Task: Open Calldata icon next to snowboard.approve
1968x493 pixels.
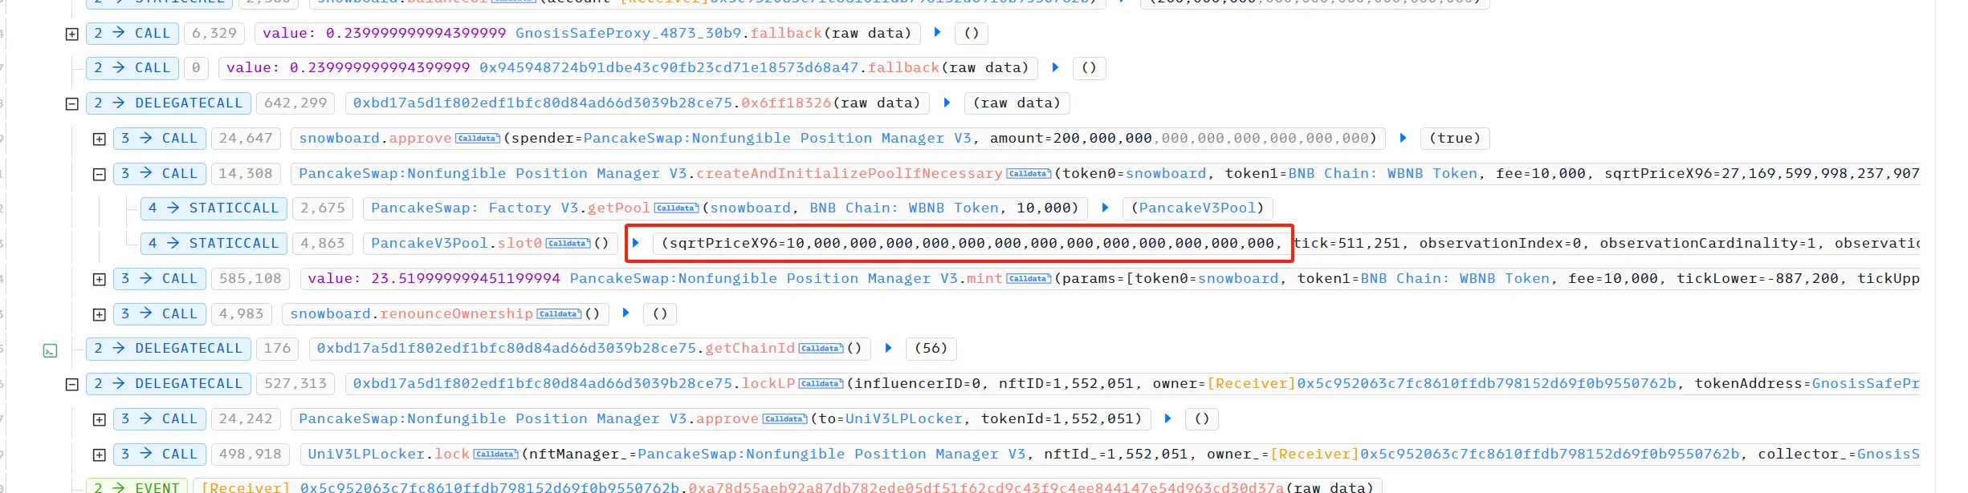Action: pos(478,139)
